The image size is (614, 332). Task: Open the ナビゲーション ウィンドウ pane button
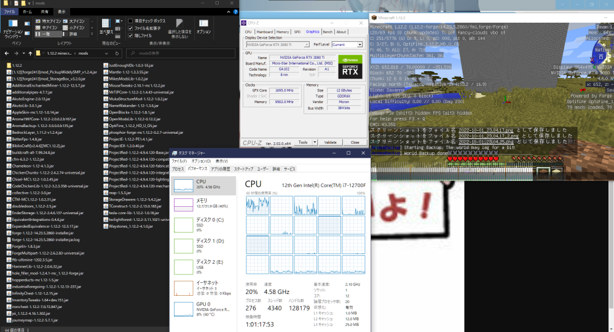(x=12, y=29)
